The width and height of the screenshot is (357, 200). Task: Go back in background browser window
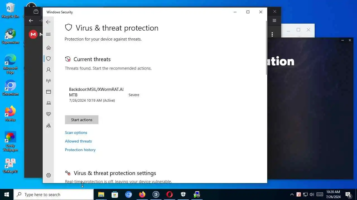tap(31, 21)
